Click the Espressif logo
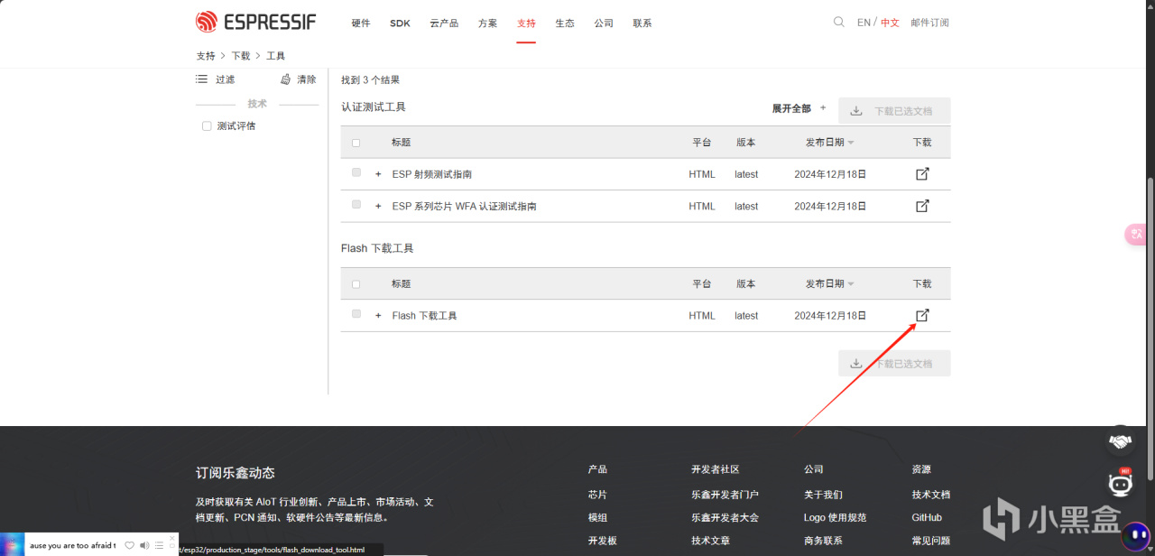This screenshot has height=556, width=1155. [x=255, y=22]
